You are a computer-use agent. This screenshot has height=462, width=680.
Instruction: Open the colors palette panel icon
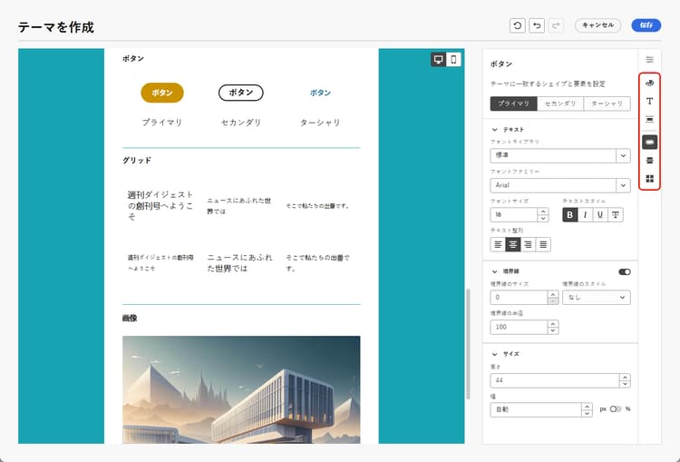(x=649, y=83)
